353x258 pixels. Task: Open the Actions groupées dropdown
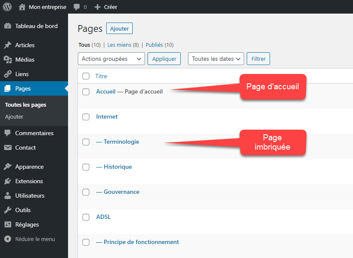point(111,59)
